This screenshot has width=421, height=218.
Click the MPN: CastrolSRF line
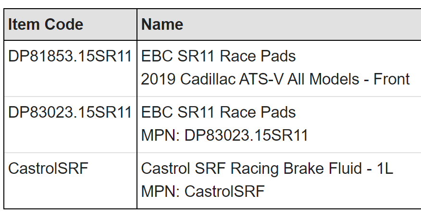tap(203, 192)
